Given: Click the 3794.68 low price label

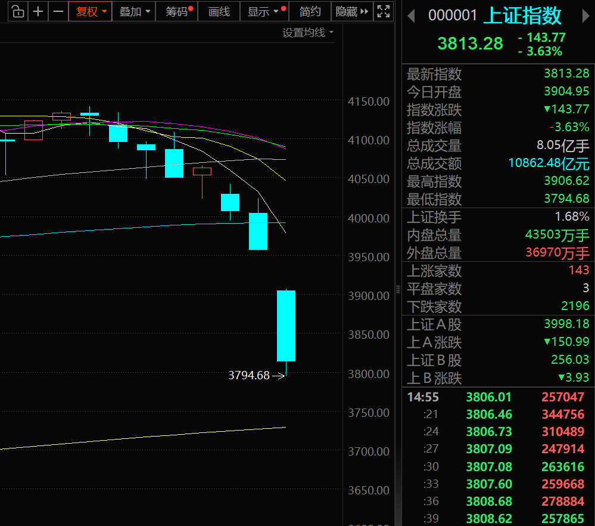Looking at the screenshot, I should tap(249, 376).
